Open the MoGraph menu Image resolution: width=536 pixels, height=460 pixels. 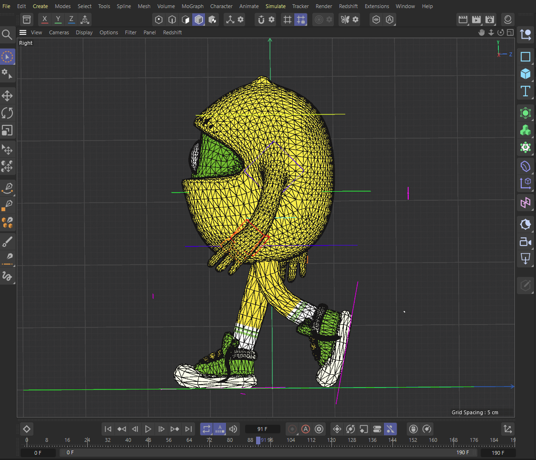(x=193, y=6)
